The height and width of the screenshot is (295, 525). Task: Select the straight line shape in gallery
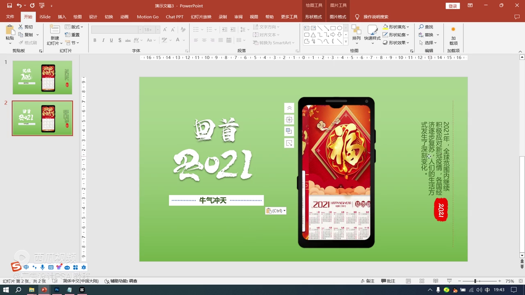click(320, 28)
